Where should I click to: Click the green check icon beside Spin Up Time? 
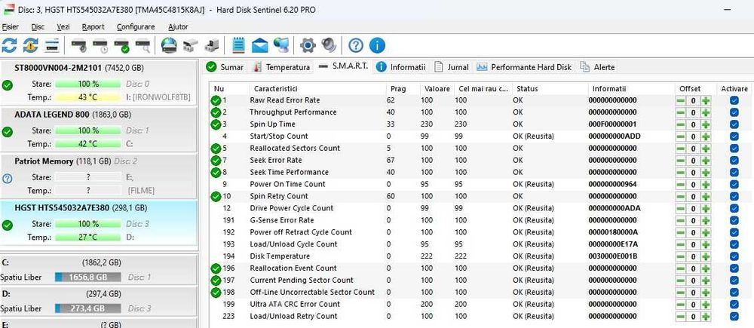point(216,124)
